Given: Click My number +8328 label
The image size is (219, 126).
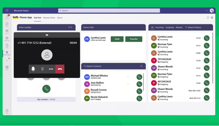Looking at the screenshot, I should pyautogui.click(x=46, y=100).
